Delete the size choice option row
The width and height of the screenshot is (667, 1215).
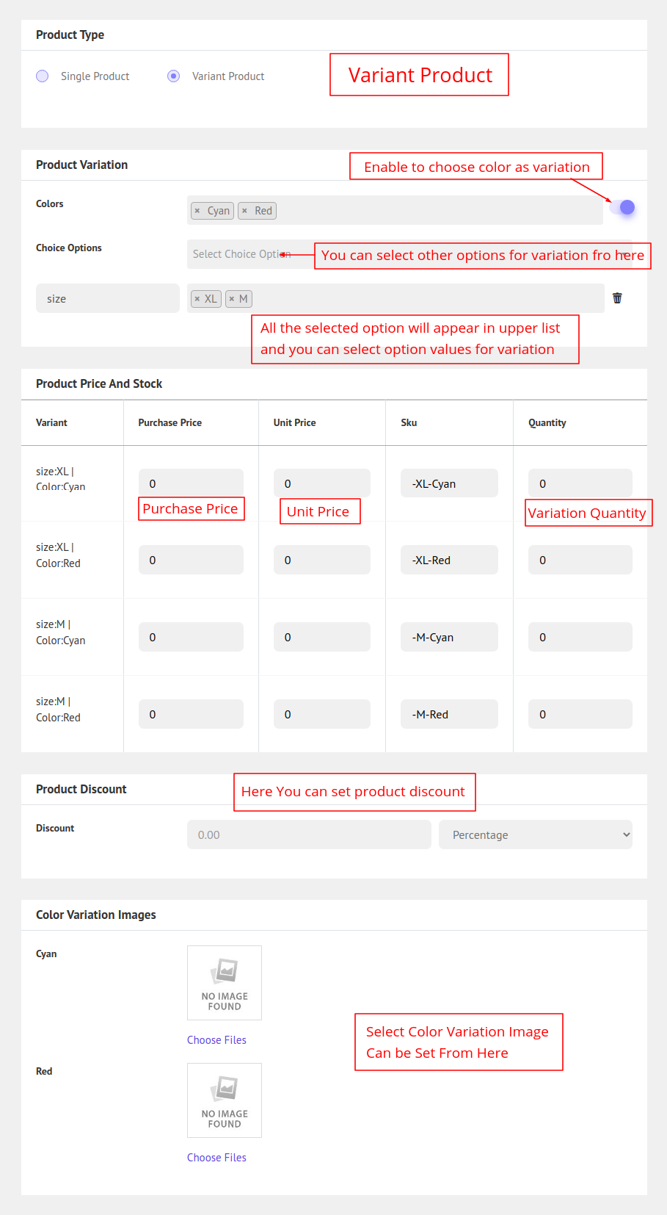617,298
